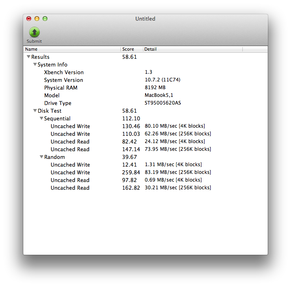Select the System Info row label
291x287 pixels.
click(53, 64)
